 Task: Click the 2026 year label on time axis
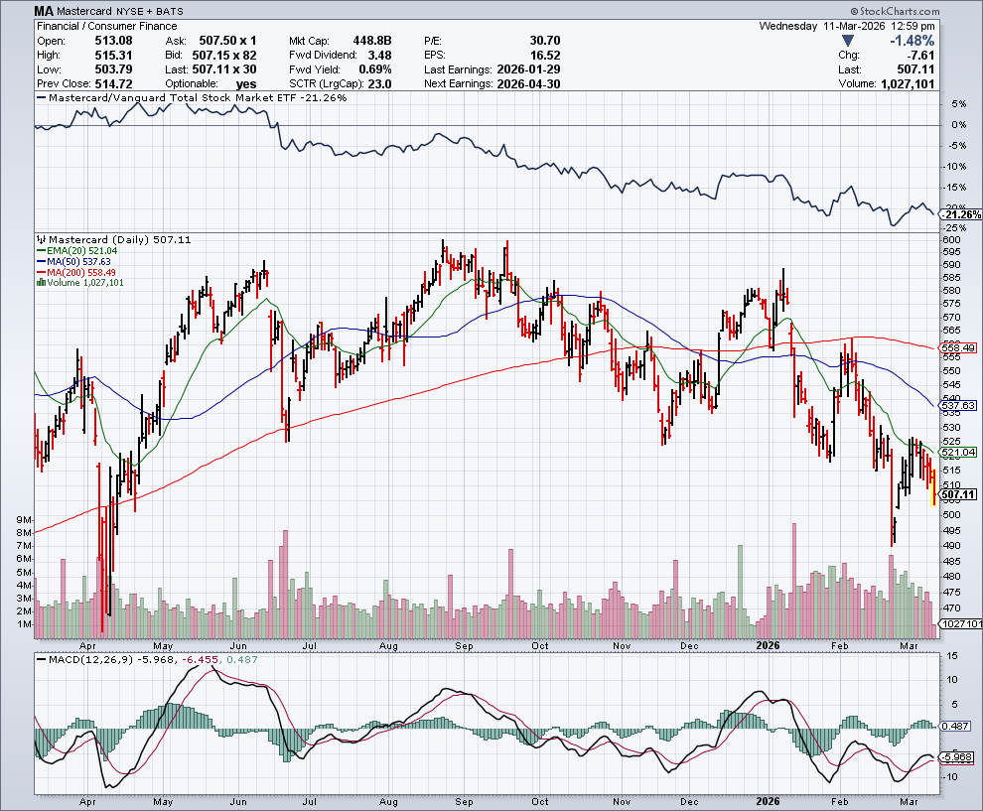pyautogui.click(x=769, y=644)
